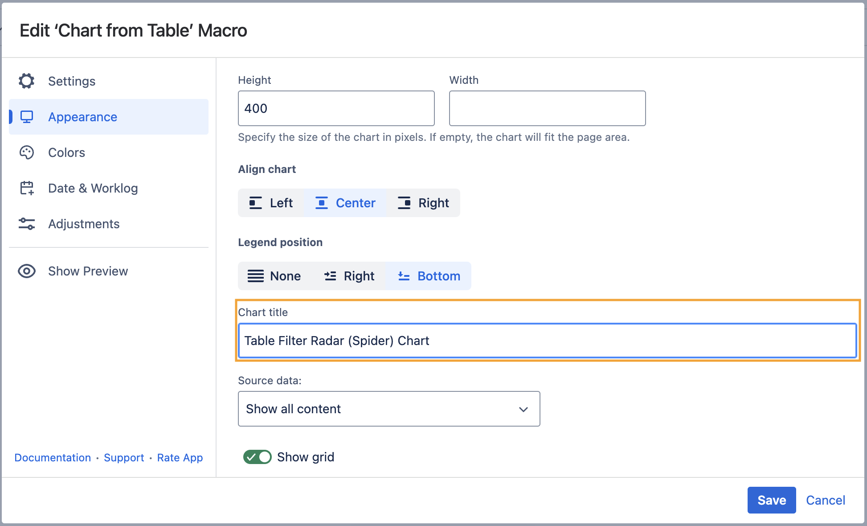Select Center chart alignment
Screen dimensions: 867x526
(x=345, y=203)
